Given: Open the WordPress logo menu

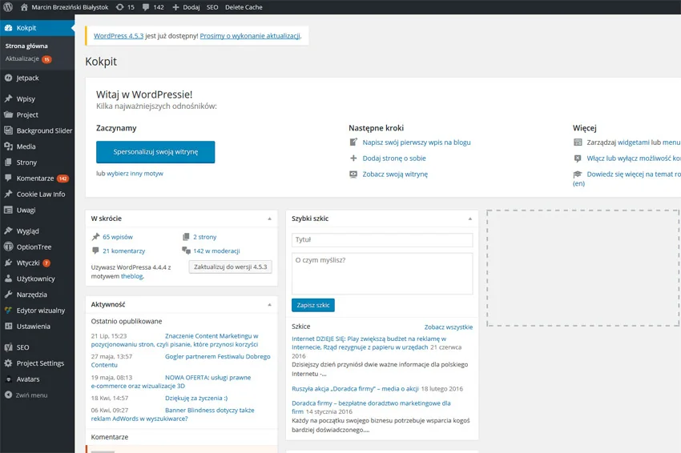Looking at the screenshot, I should click(x=8, y=7).
